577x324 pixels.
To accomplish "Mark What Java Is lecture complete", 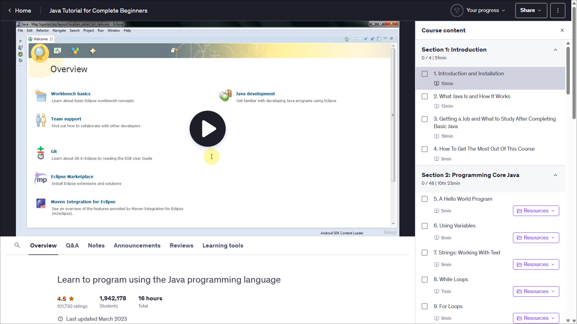I will [x=425, y=96].
